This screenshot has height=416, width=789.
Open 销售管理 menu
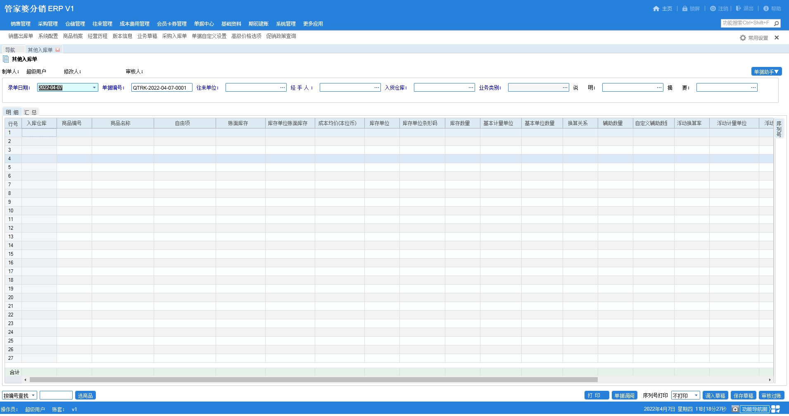[21, 24]
